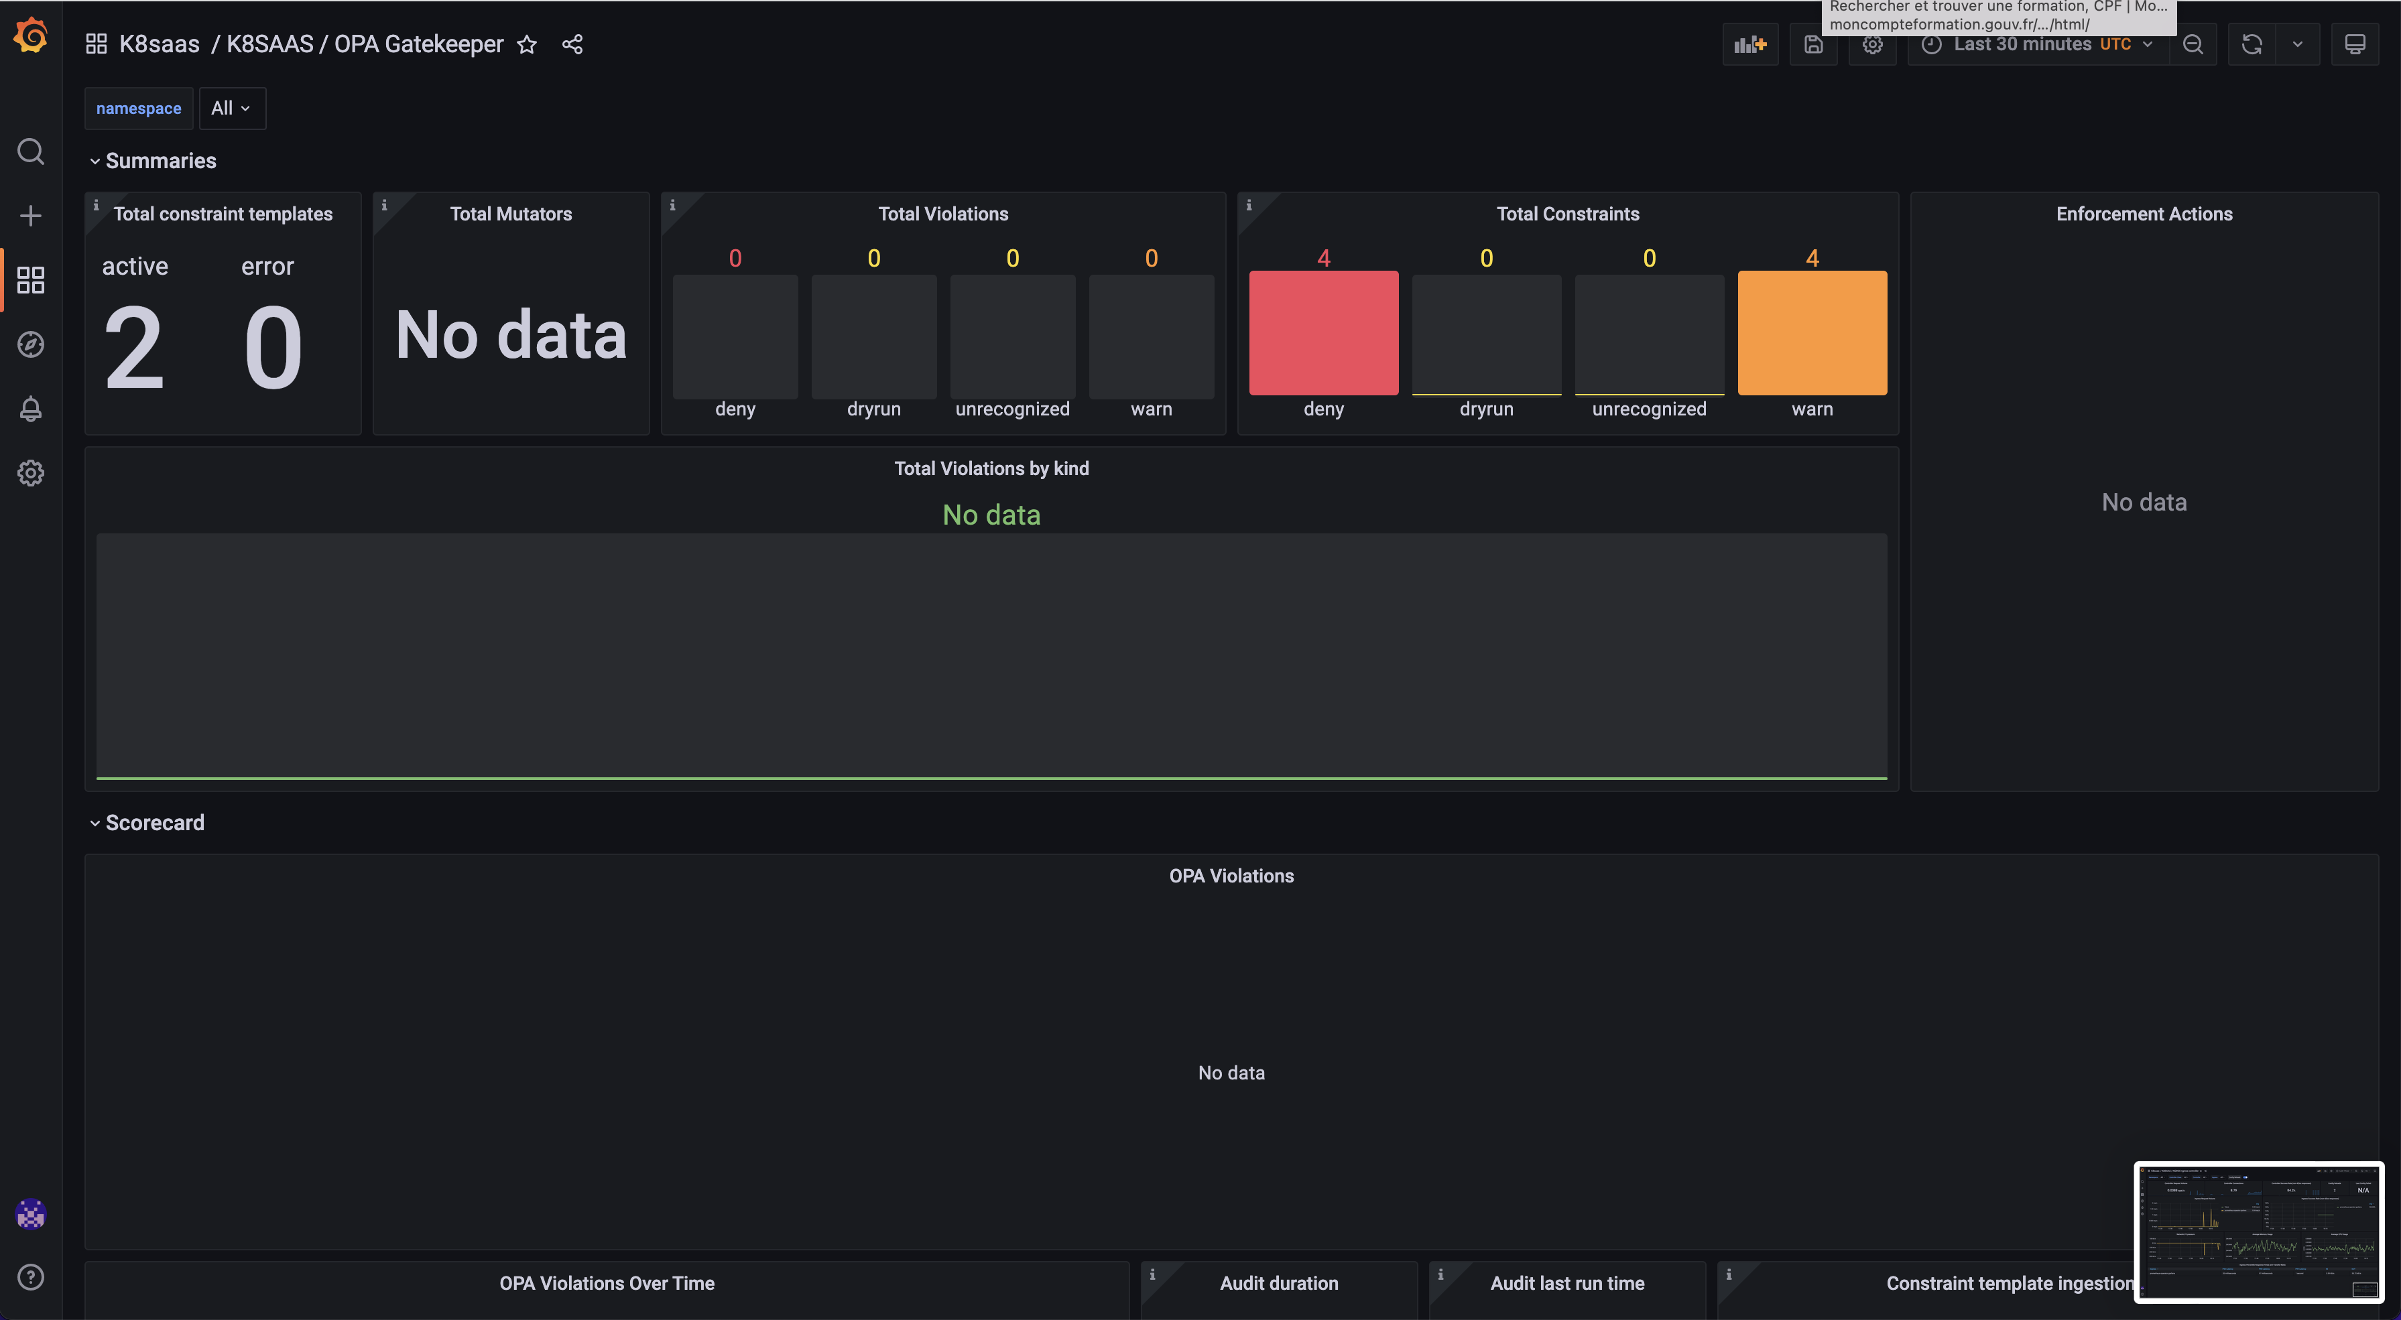
Task: Open the Create plus icon in sidebar
Action: 31,215
